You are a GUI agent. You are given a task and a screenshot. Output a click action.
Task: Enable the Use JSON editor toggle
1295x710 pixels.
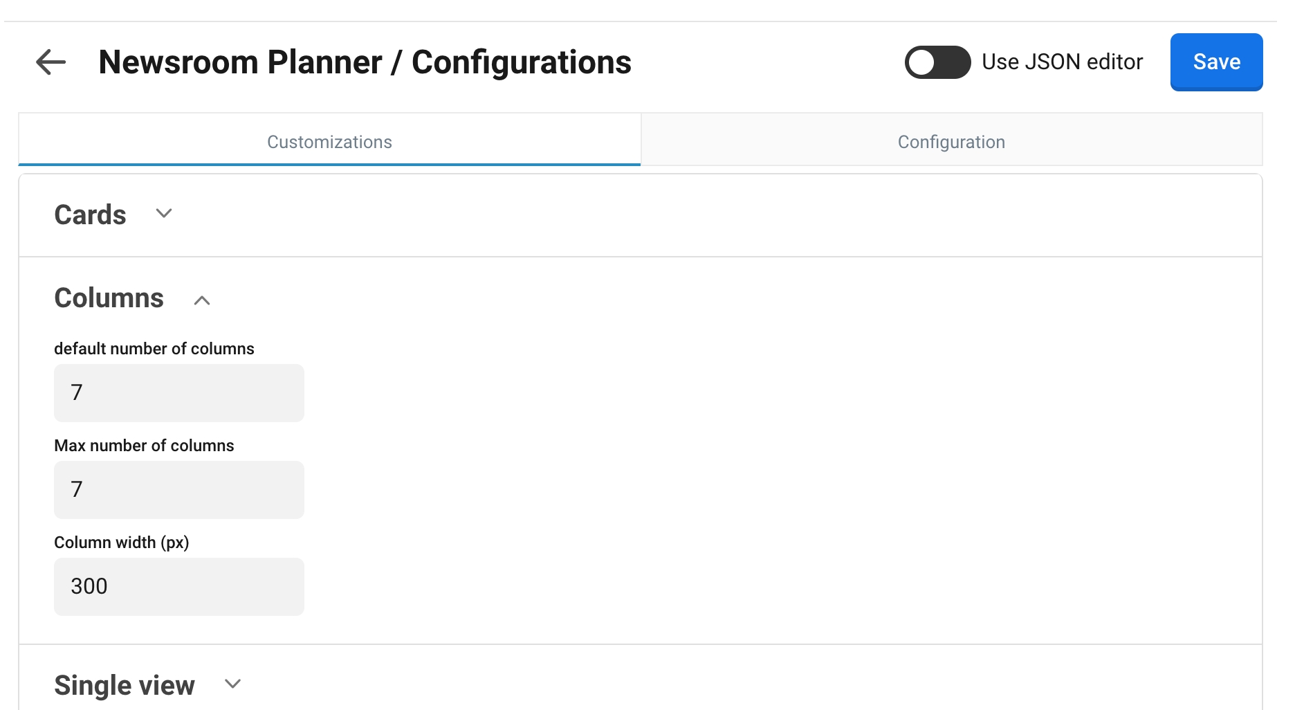pos(937,62)
